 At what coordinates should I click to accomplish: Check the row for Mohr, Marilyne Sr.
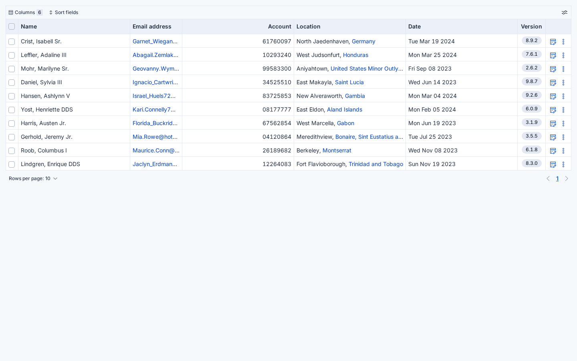click(x=12, y=69)
